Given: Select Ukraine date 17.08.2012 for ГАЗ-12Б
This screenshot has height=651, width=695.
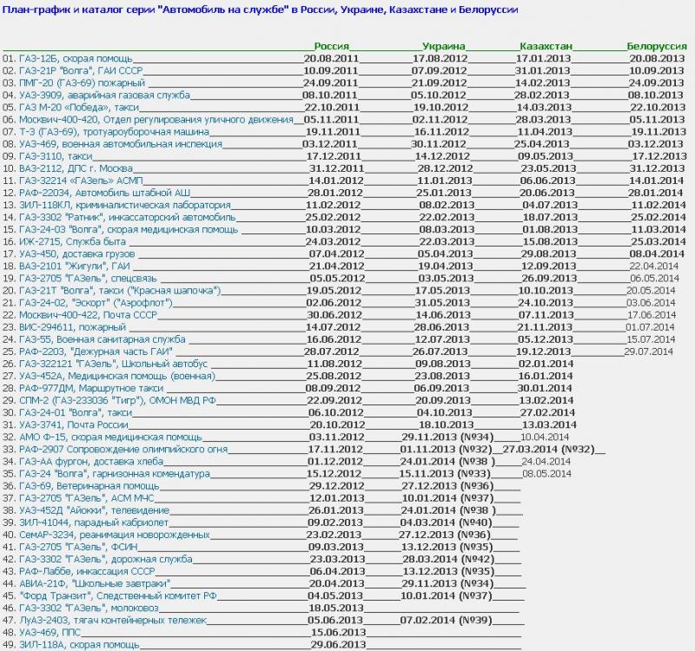Looking at the screenshot, I should click(x=440, y=58).
